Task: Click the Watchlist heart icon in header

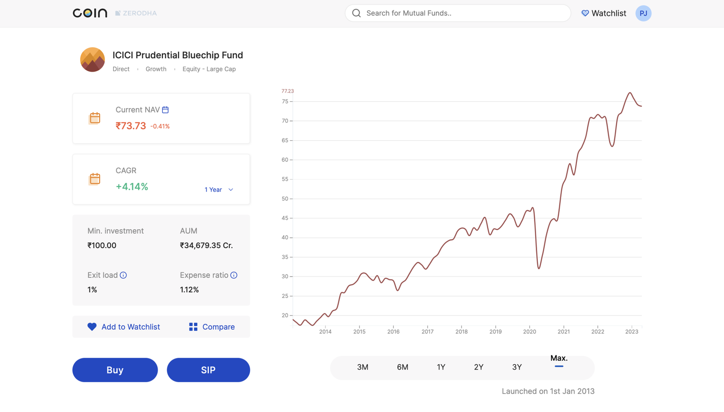Action: [585, 13]
